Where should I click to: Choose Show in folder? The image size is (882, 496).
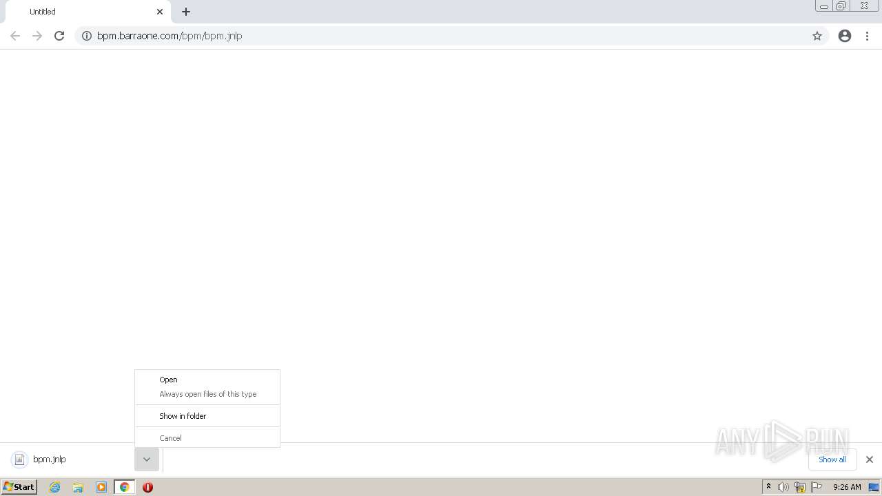coord(207,416)
